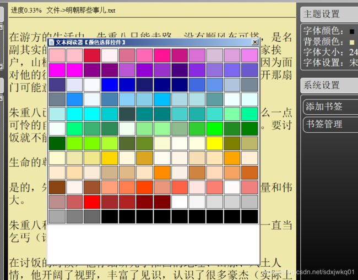This screenshot has height=280, width=358.
Task: Pick the pure red swatch
Action: point(92,202)
